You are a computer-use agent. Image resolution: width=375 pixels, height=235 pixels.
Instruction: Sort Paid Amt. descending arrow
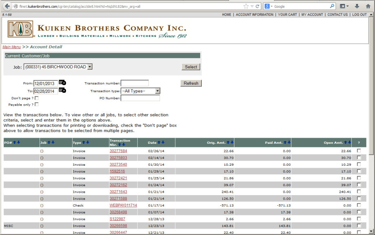(289, 142)
